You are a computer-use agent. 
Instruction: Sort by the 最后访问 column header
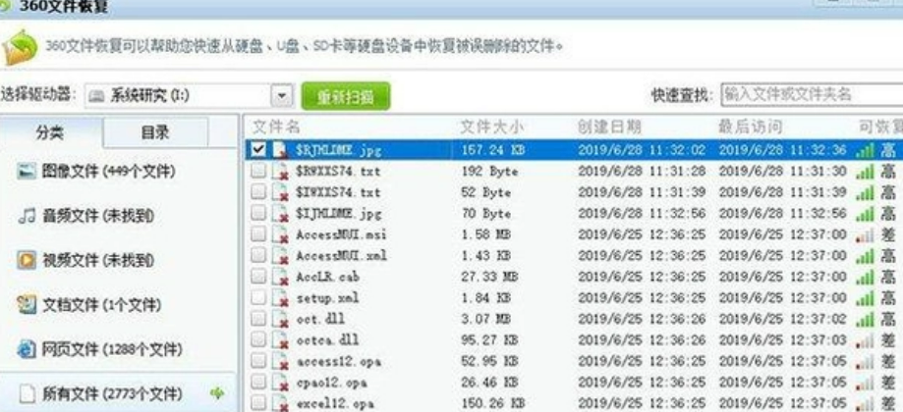pos(750,127)
